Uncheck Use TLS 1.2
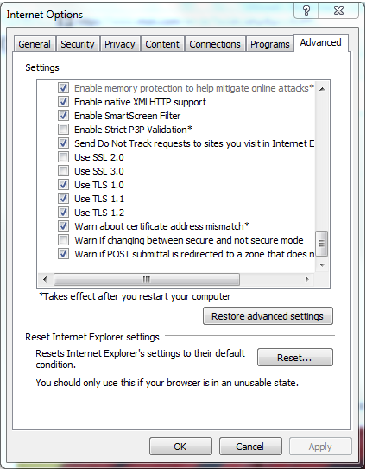Image resolution: width=366 pixels, height=470 pixels. [x=63, y=212]
